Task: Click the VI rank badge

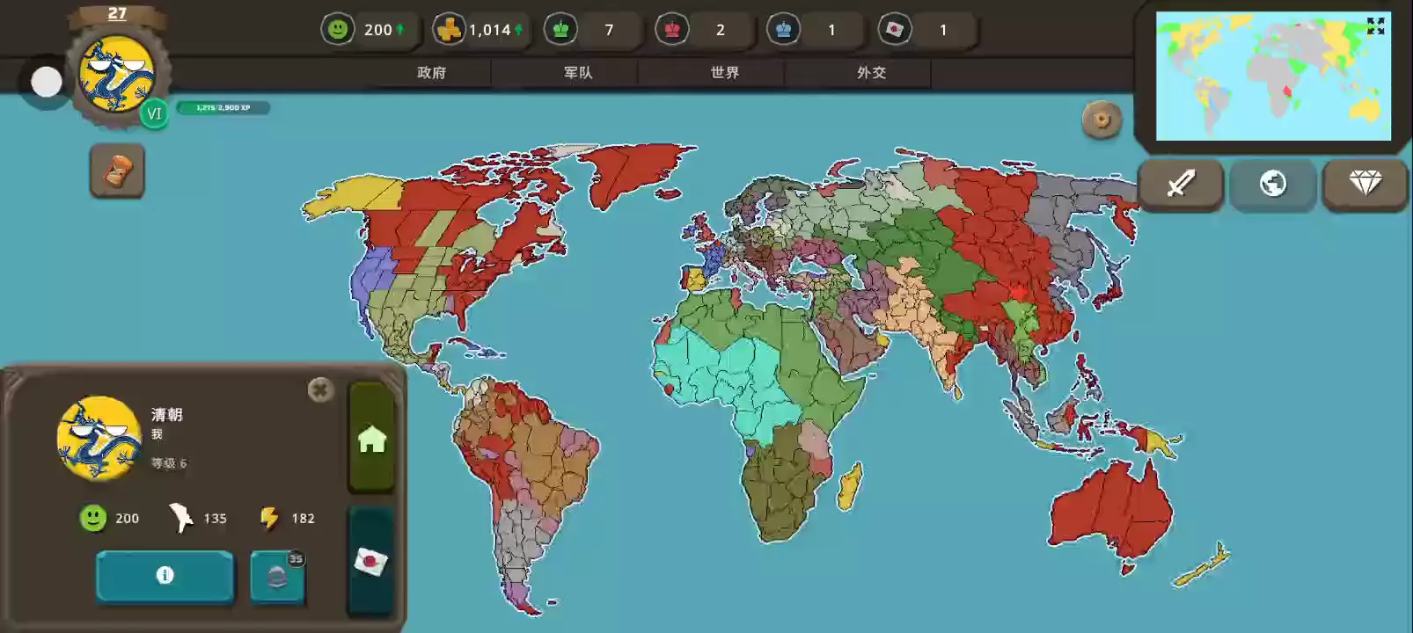Action: tap(154, 113)
